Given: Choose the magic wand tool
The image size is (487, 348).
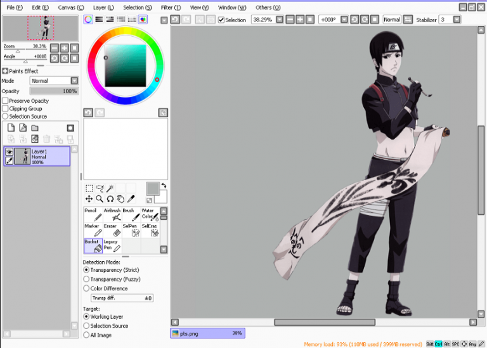Looking at the screenshot, I should pyautogui.click(x=110, y=188).
